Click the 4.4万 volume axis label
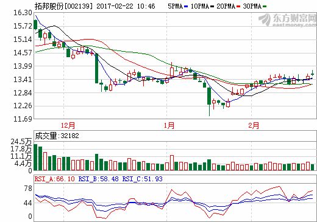 [x=23, y=164]
